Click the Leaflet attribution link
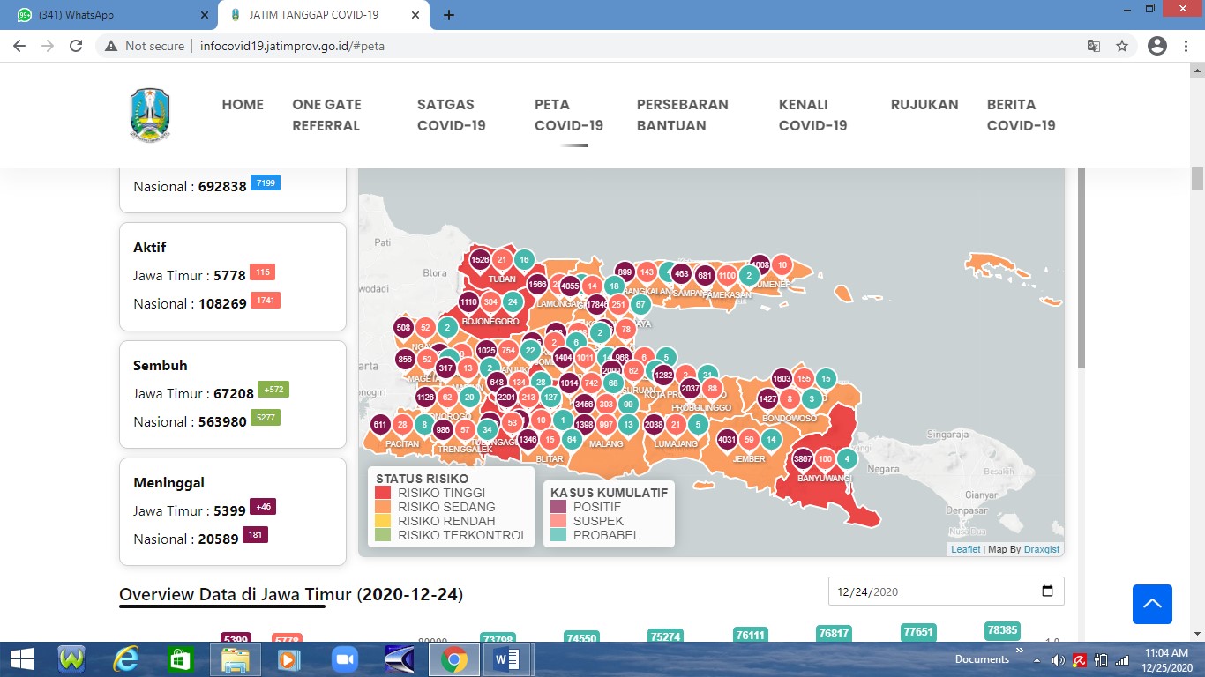The image size is (1205, 677). click(965, 549)
